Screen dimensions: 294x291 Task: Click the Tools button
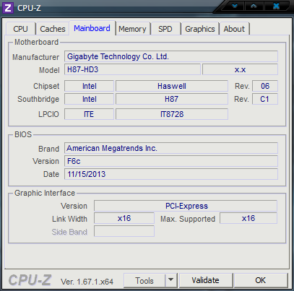144,280
